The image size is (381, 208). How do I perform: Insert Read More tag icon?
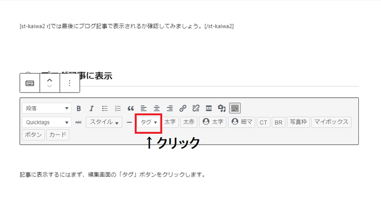[208, 108]
